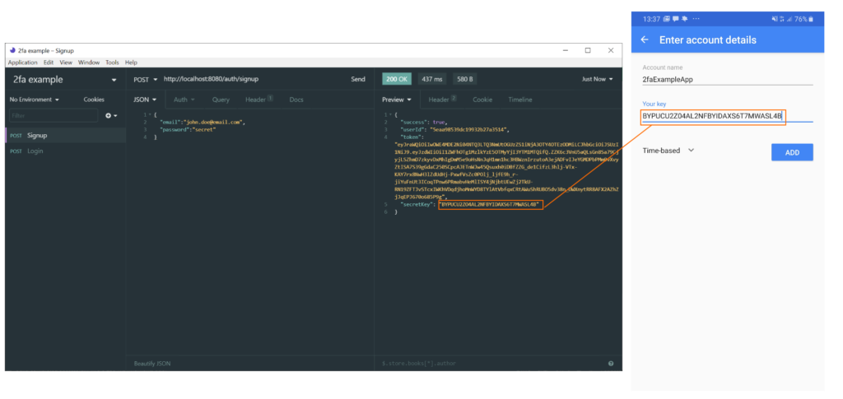Tap the ADD button on phone

click(x=792, y=152)
